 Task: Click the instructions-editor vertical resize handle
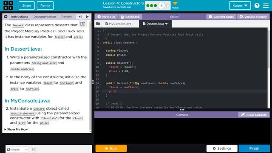(93, 82)
